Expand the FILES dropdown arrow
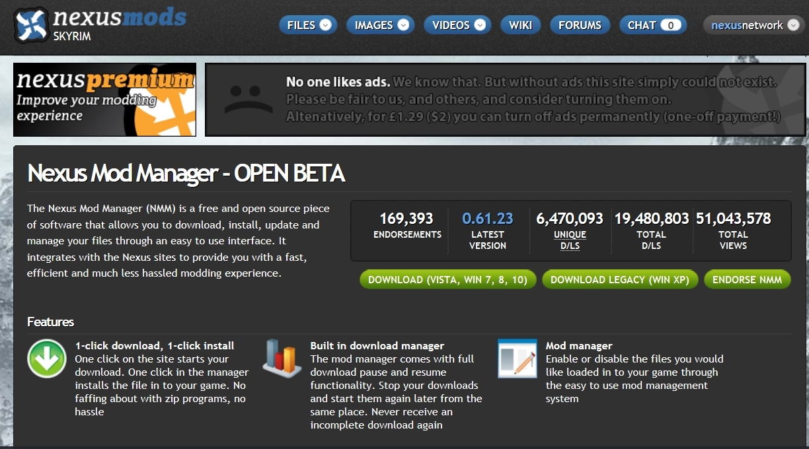This screenshot has height=449, width=809. 325,25
